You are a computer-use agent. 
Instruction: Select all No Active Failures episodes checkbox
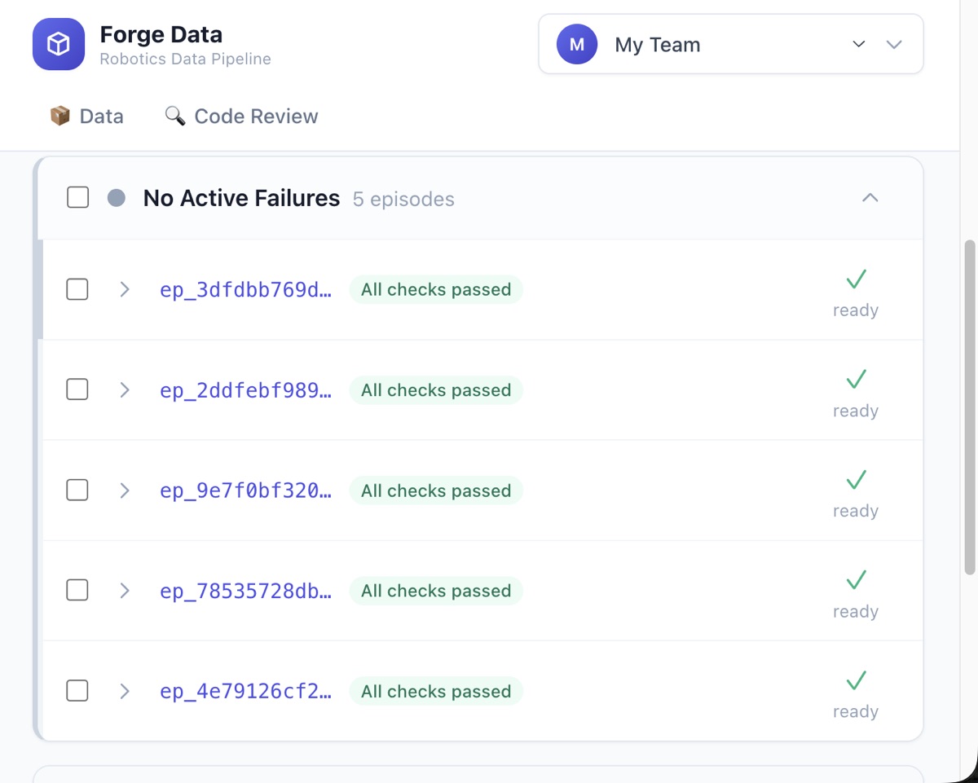click(x=77, y=197)
